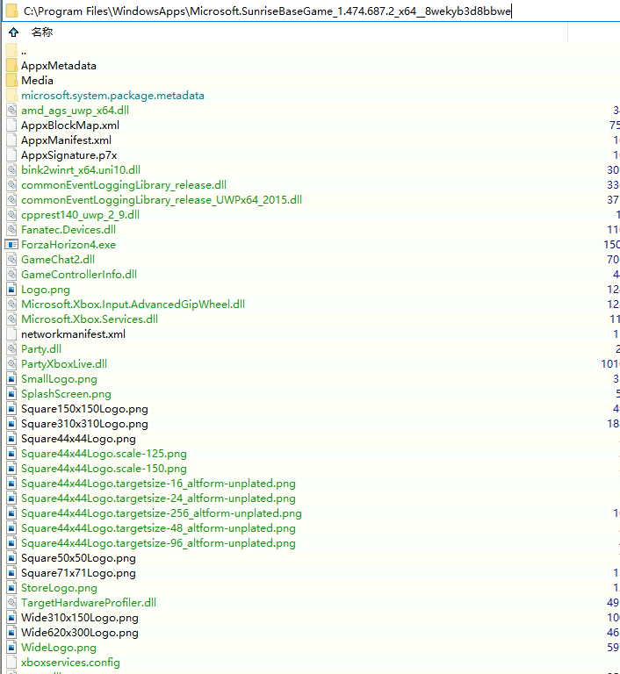Click the image icon of Logo.png
620x674 pixels.
(12, 290)
